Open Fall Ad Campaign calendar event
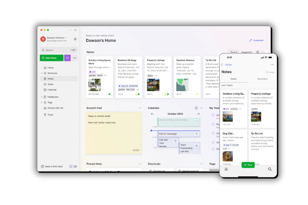This screenshot has width=308, height=205. click(179, 134)
